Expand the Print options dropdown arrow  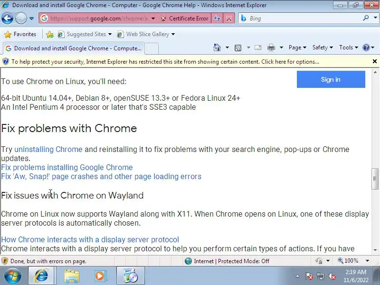pos(281,47)
